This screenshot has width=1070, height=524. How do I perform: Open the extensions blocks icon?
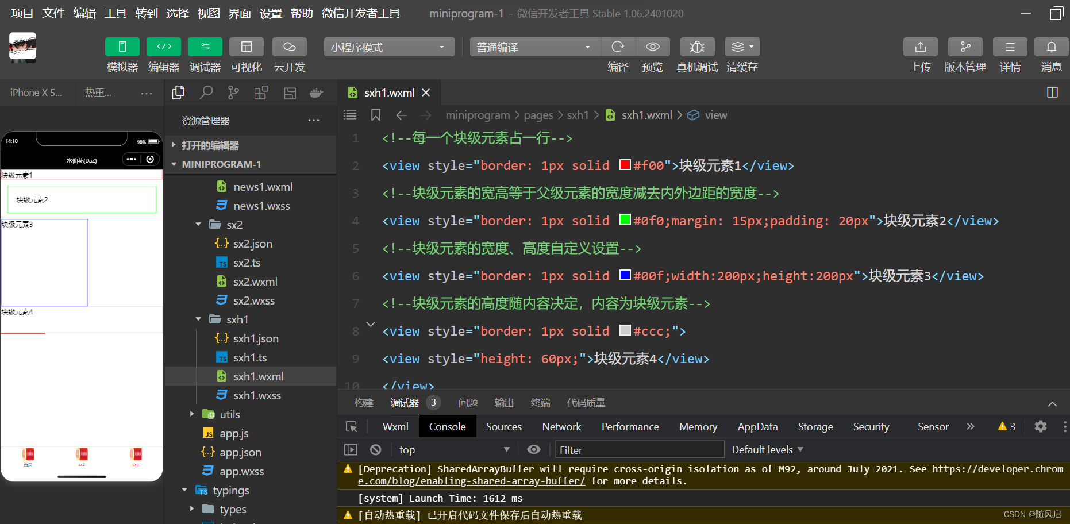coord(261,93)
